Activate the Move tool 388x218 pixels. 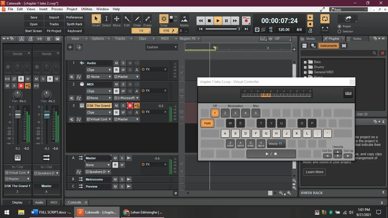116,19
